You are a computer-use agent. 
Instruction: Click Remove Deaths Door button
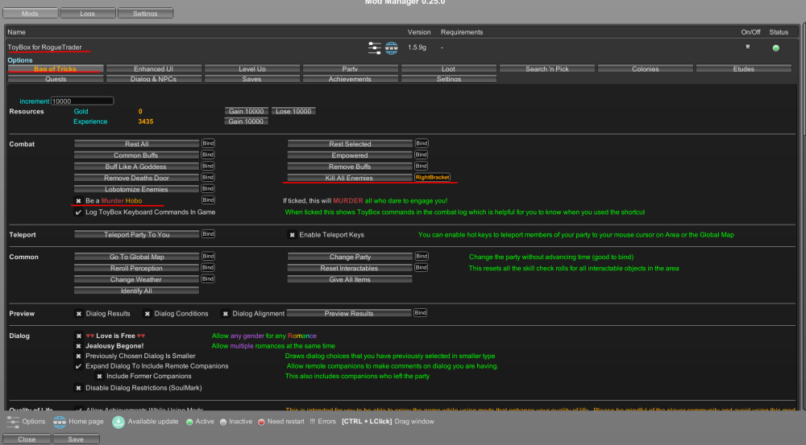[x=137, y=178]
